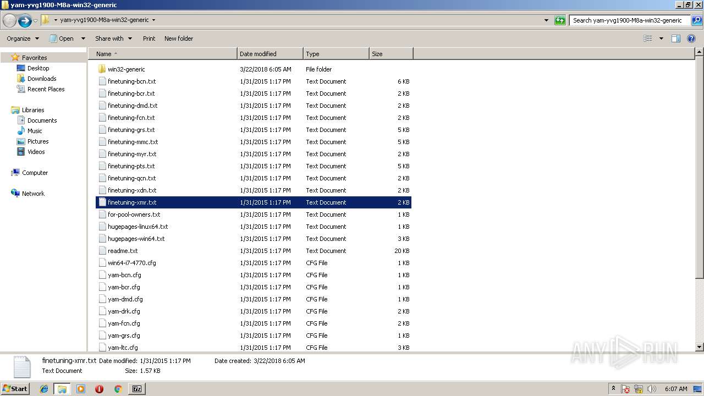Select Favorites in the navigation pane

[34, 58]
